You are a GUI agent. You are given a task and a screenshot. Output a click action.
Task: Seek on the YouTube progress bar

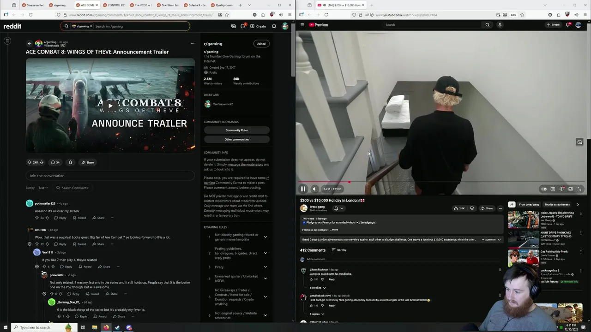441,182
